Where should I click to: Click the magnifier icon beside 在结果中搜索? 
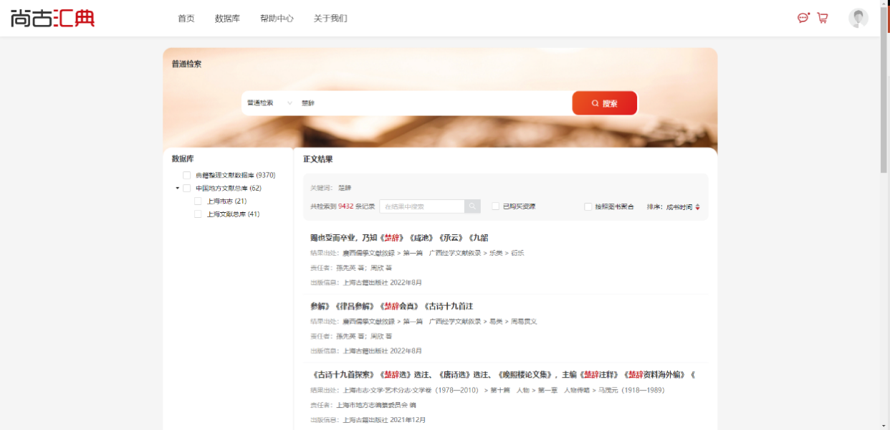click(473, 206)
